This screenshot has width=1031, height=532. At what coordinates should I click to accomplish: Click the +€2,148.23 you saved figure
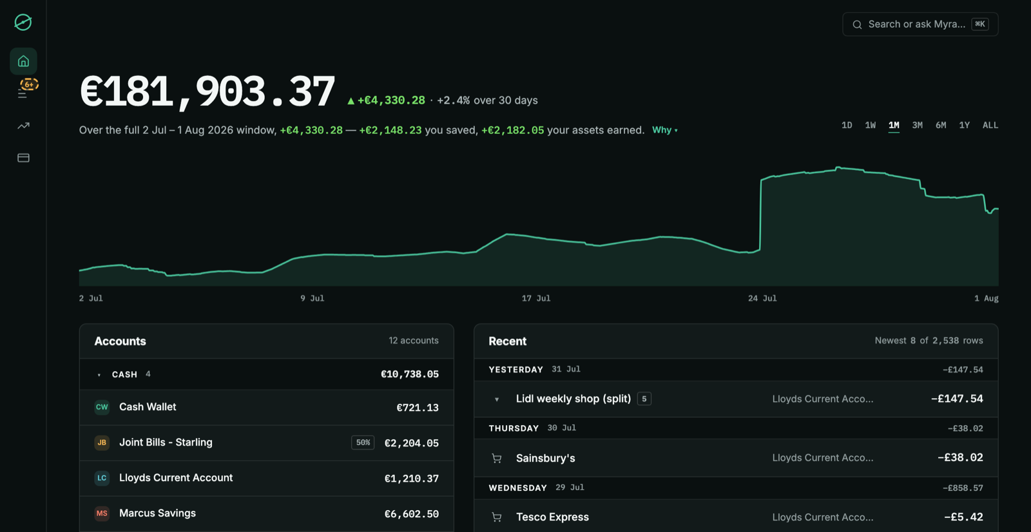[390, 130]
